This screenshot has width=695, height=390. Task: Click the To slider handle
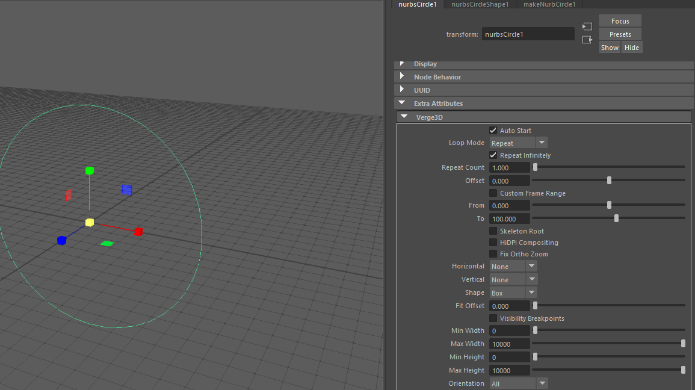(616, 218)
